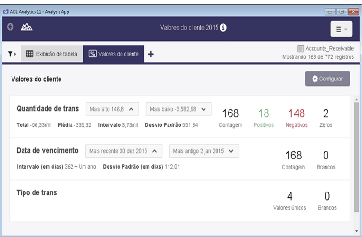Expand Mais antigo 2 jan 2015 dropdown
The height and width of the screenshot is (237, 362).
[204, 151]
